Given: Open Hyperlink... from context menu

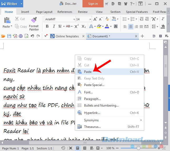Looking at the screenshot, I should 109,113.
